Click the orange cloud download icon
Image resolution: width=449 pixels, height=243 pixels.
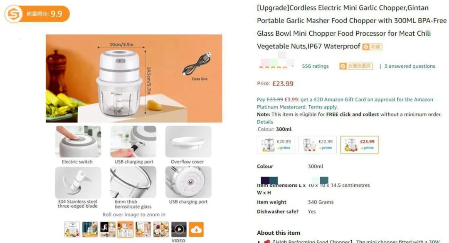click(x=196, y=229)
